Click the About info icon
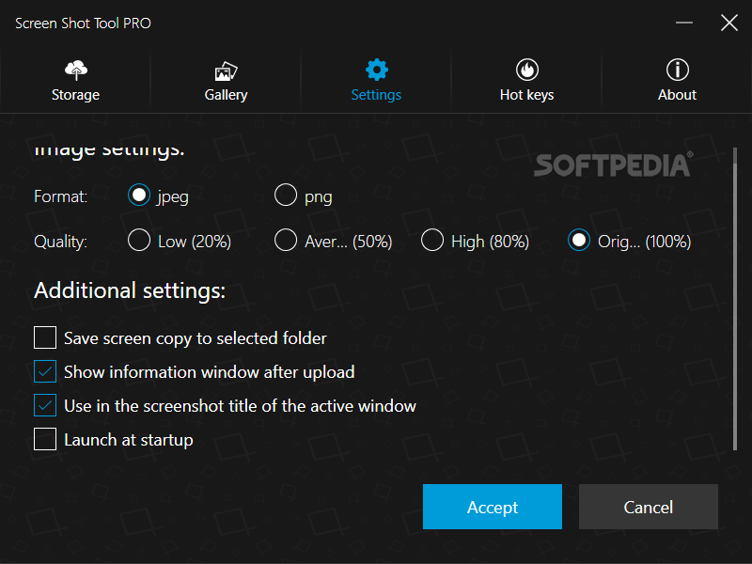 (677, 70)
